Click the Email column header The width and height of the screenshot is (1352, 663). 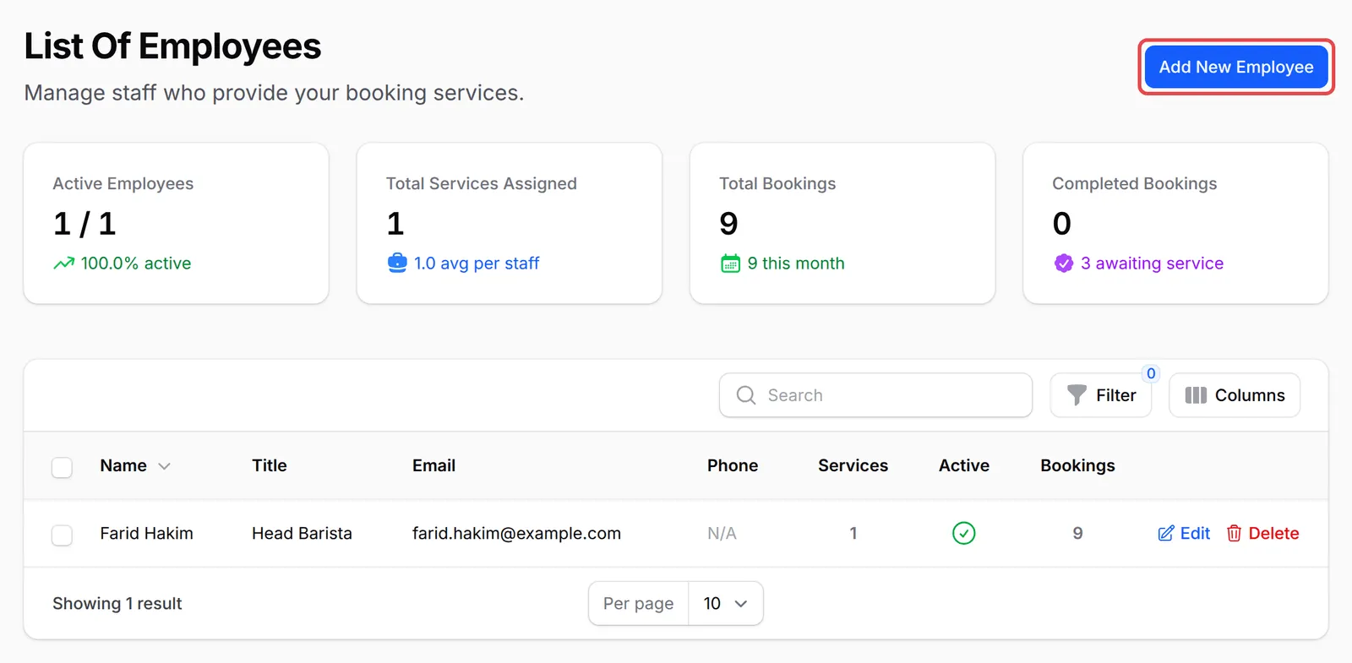433,465
